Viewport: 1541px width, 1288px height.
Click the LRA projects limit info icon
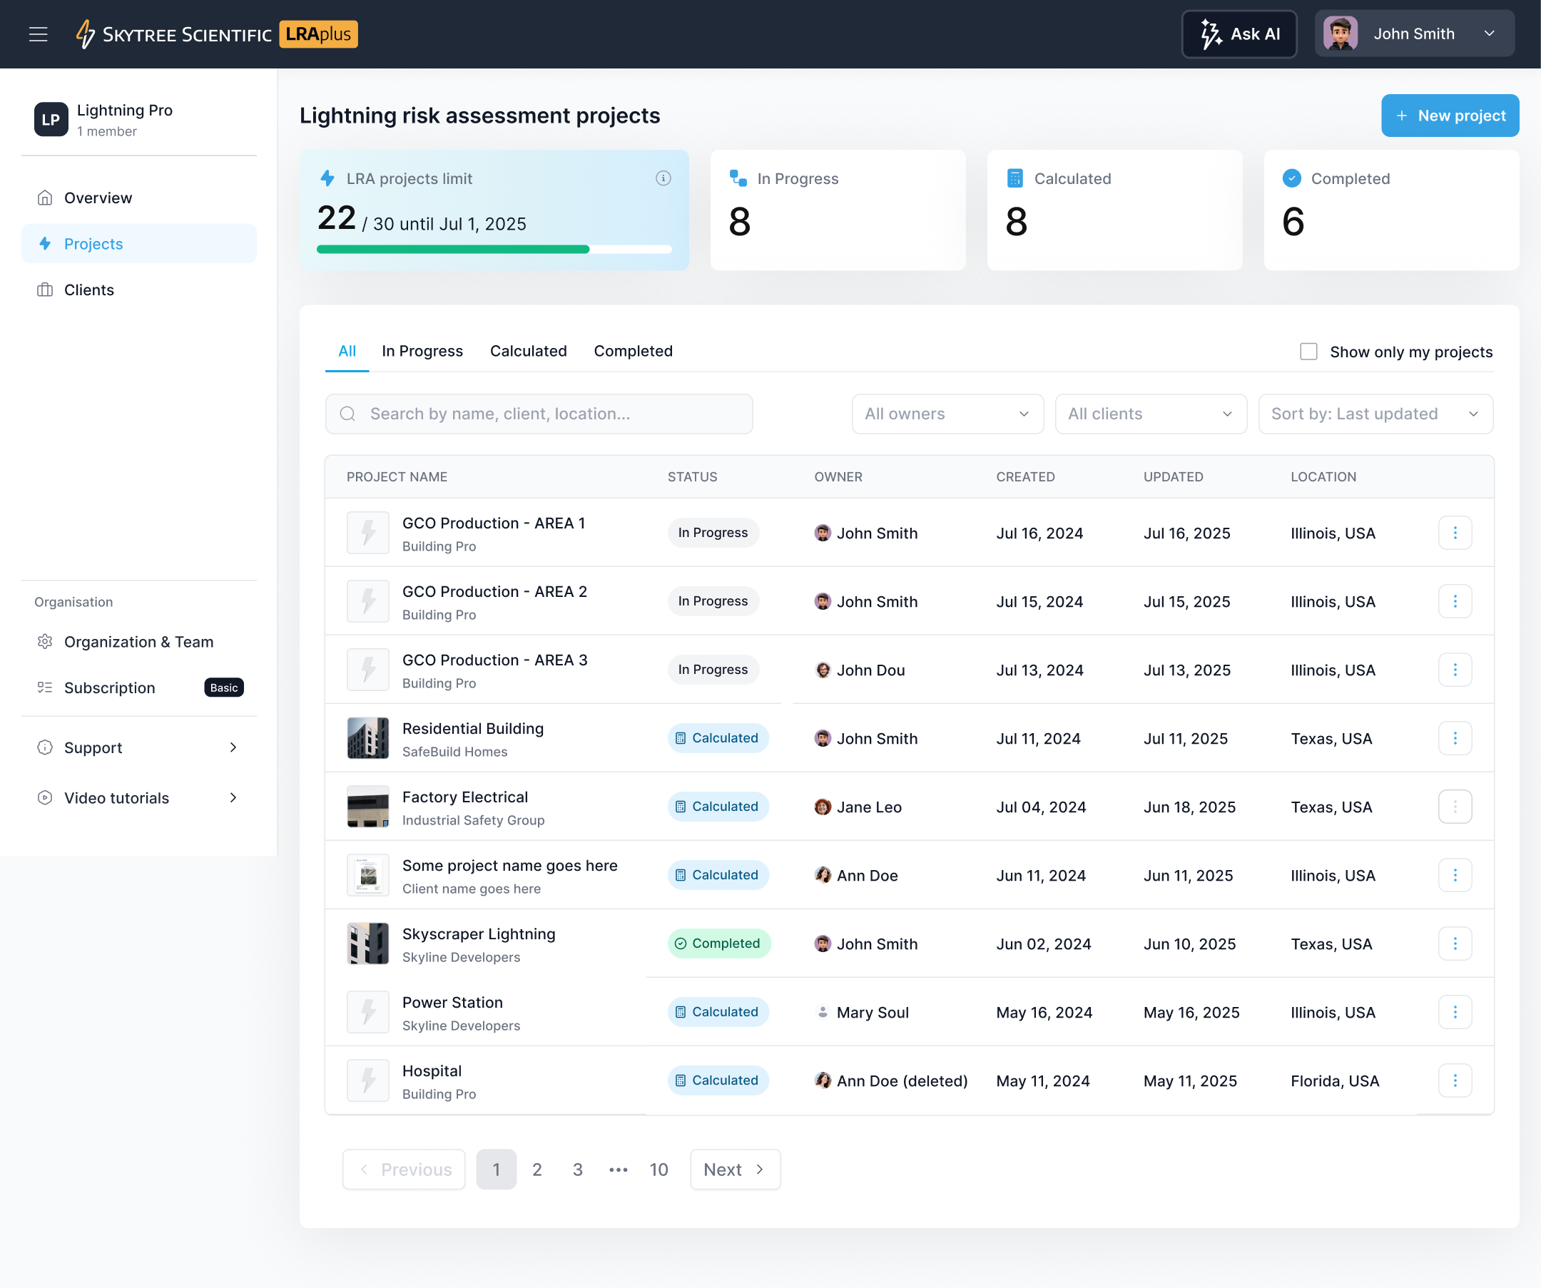tap(663, 178)
